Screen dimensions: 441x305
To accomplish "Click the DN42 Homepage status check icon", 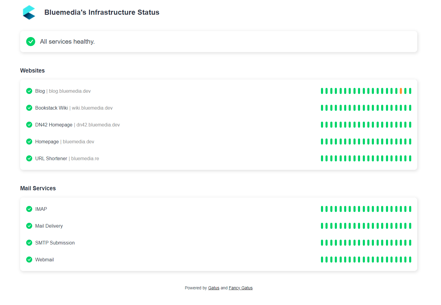I will 29,125.
